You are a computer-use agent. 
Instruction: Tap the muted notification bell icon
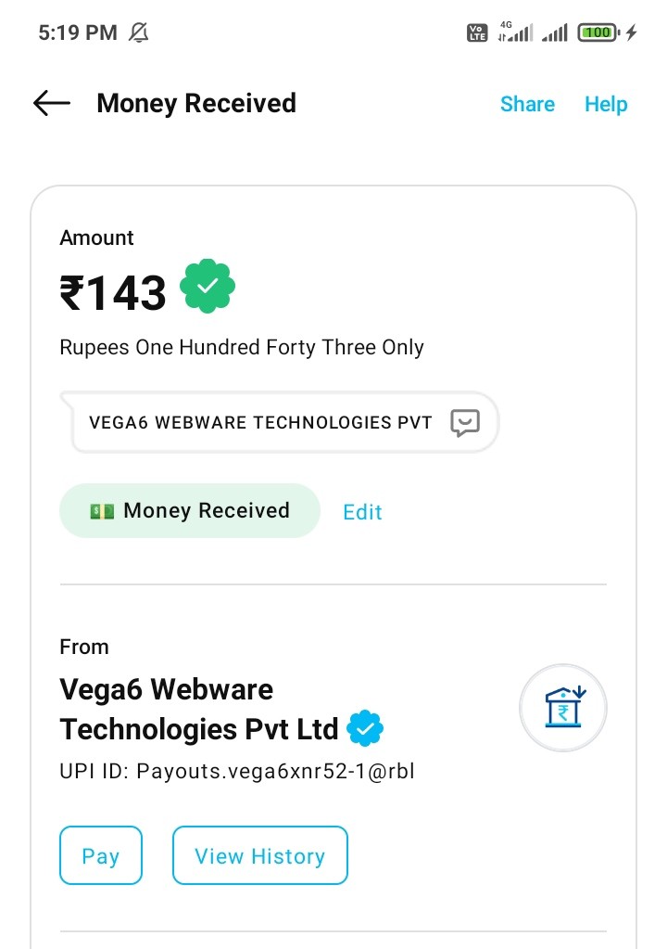(x=139, y=33)
